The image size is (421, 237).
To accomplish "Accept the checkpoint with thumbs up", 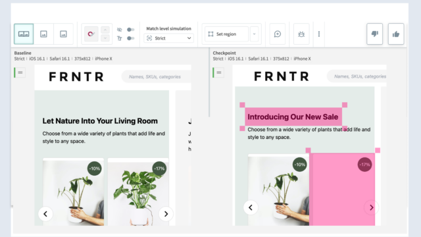I will point(396,34).
